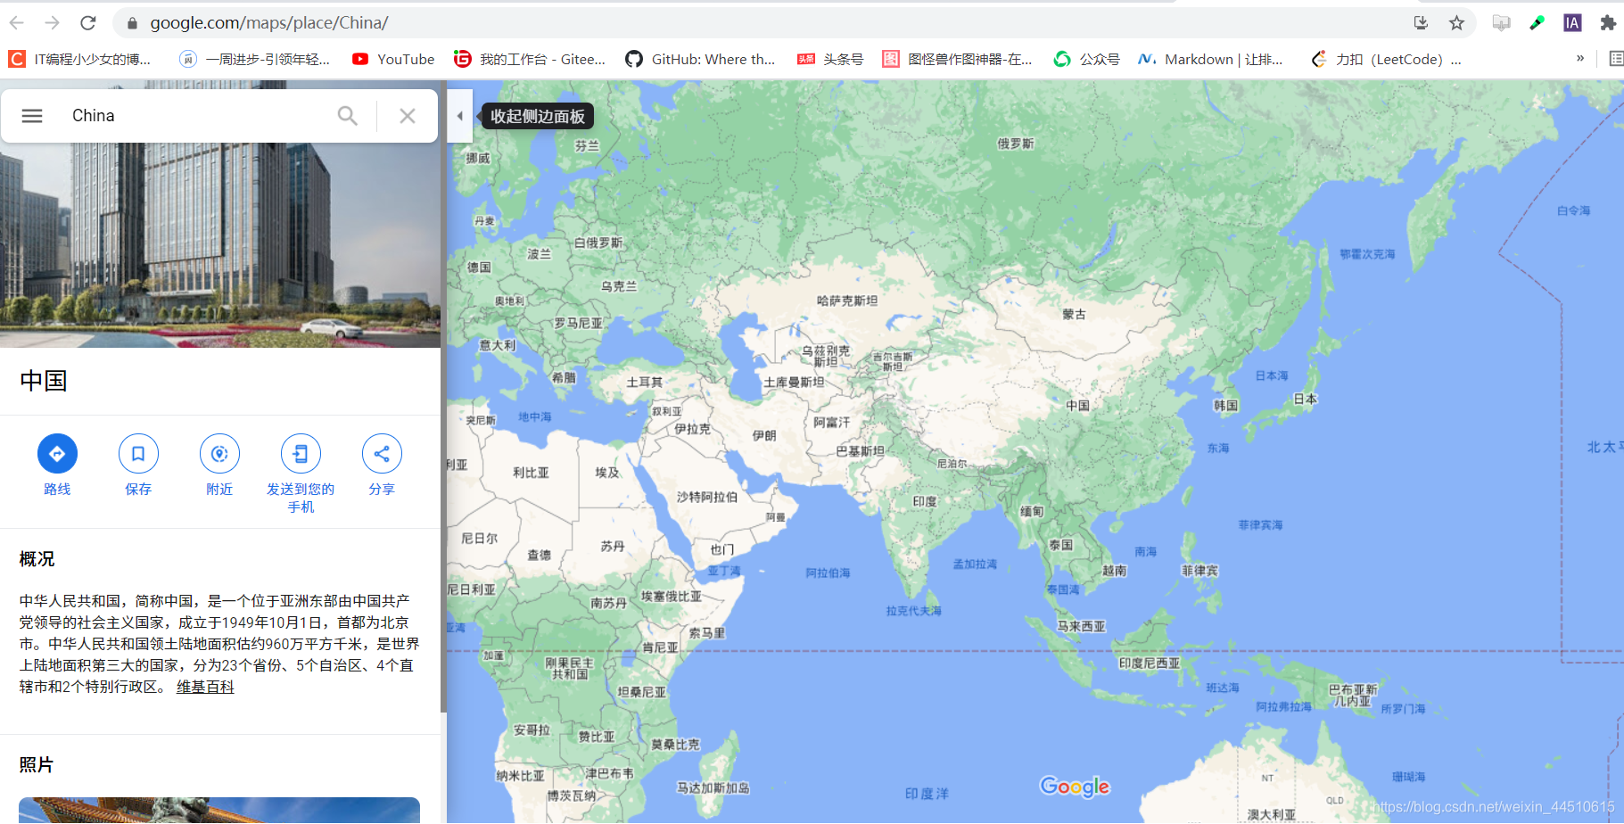This screenshot has width=1624, height=824.
Task: Click the search magnifier icon
Action: click(348, 116)
